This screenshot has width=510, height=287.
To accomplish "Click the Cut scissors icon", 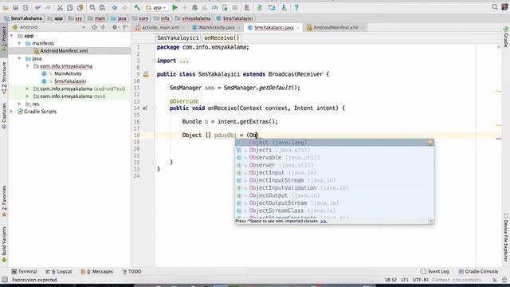I will point(60,7).
